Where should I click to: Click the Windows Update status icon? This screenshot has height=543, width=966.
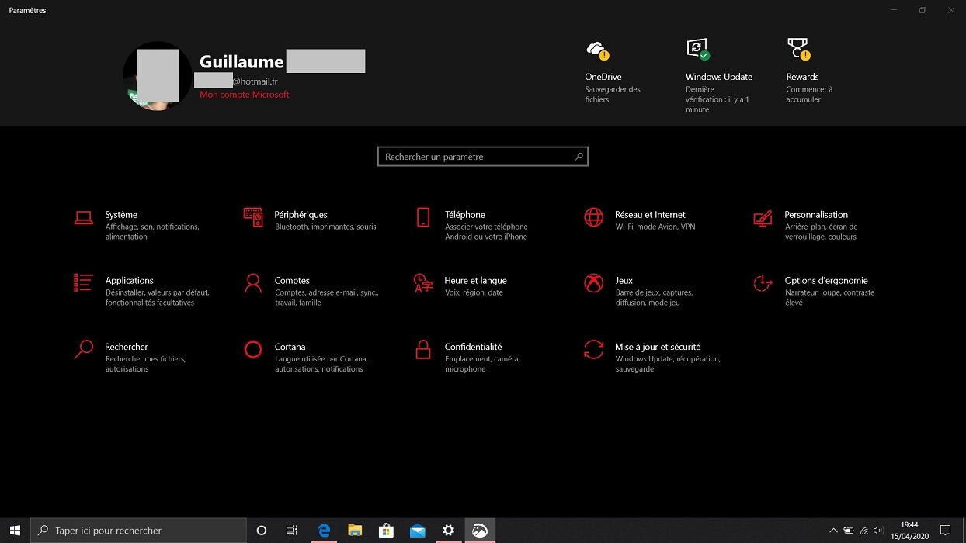tap(697, 50)
